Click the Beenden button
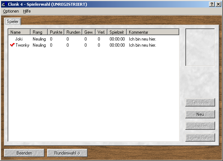This screenshot has height=161, width=223. (24, 153)
